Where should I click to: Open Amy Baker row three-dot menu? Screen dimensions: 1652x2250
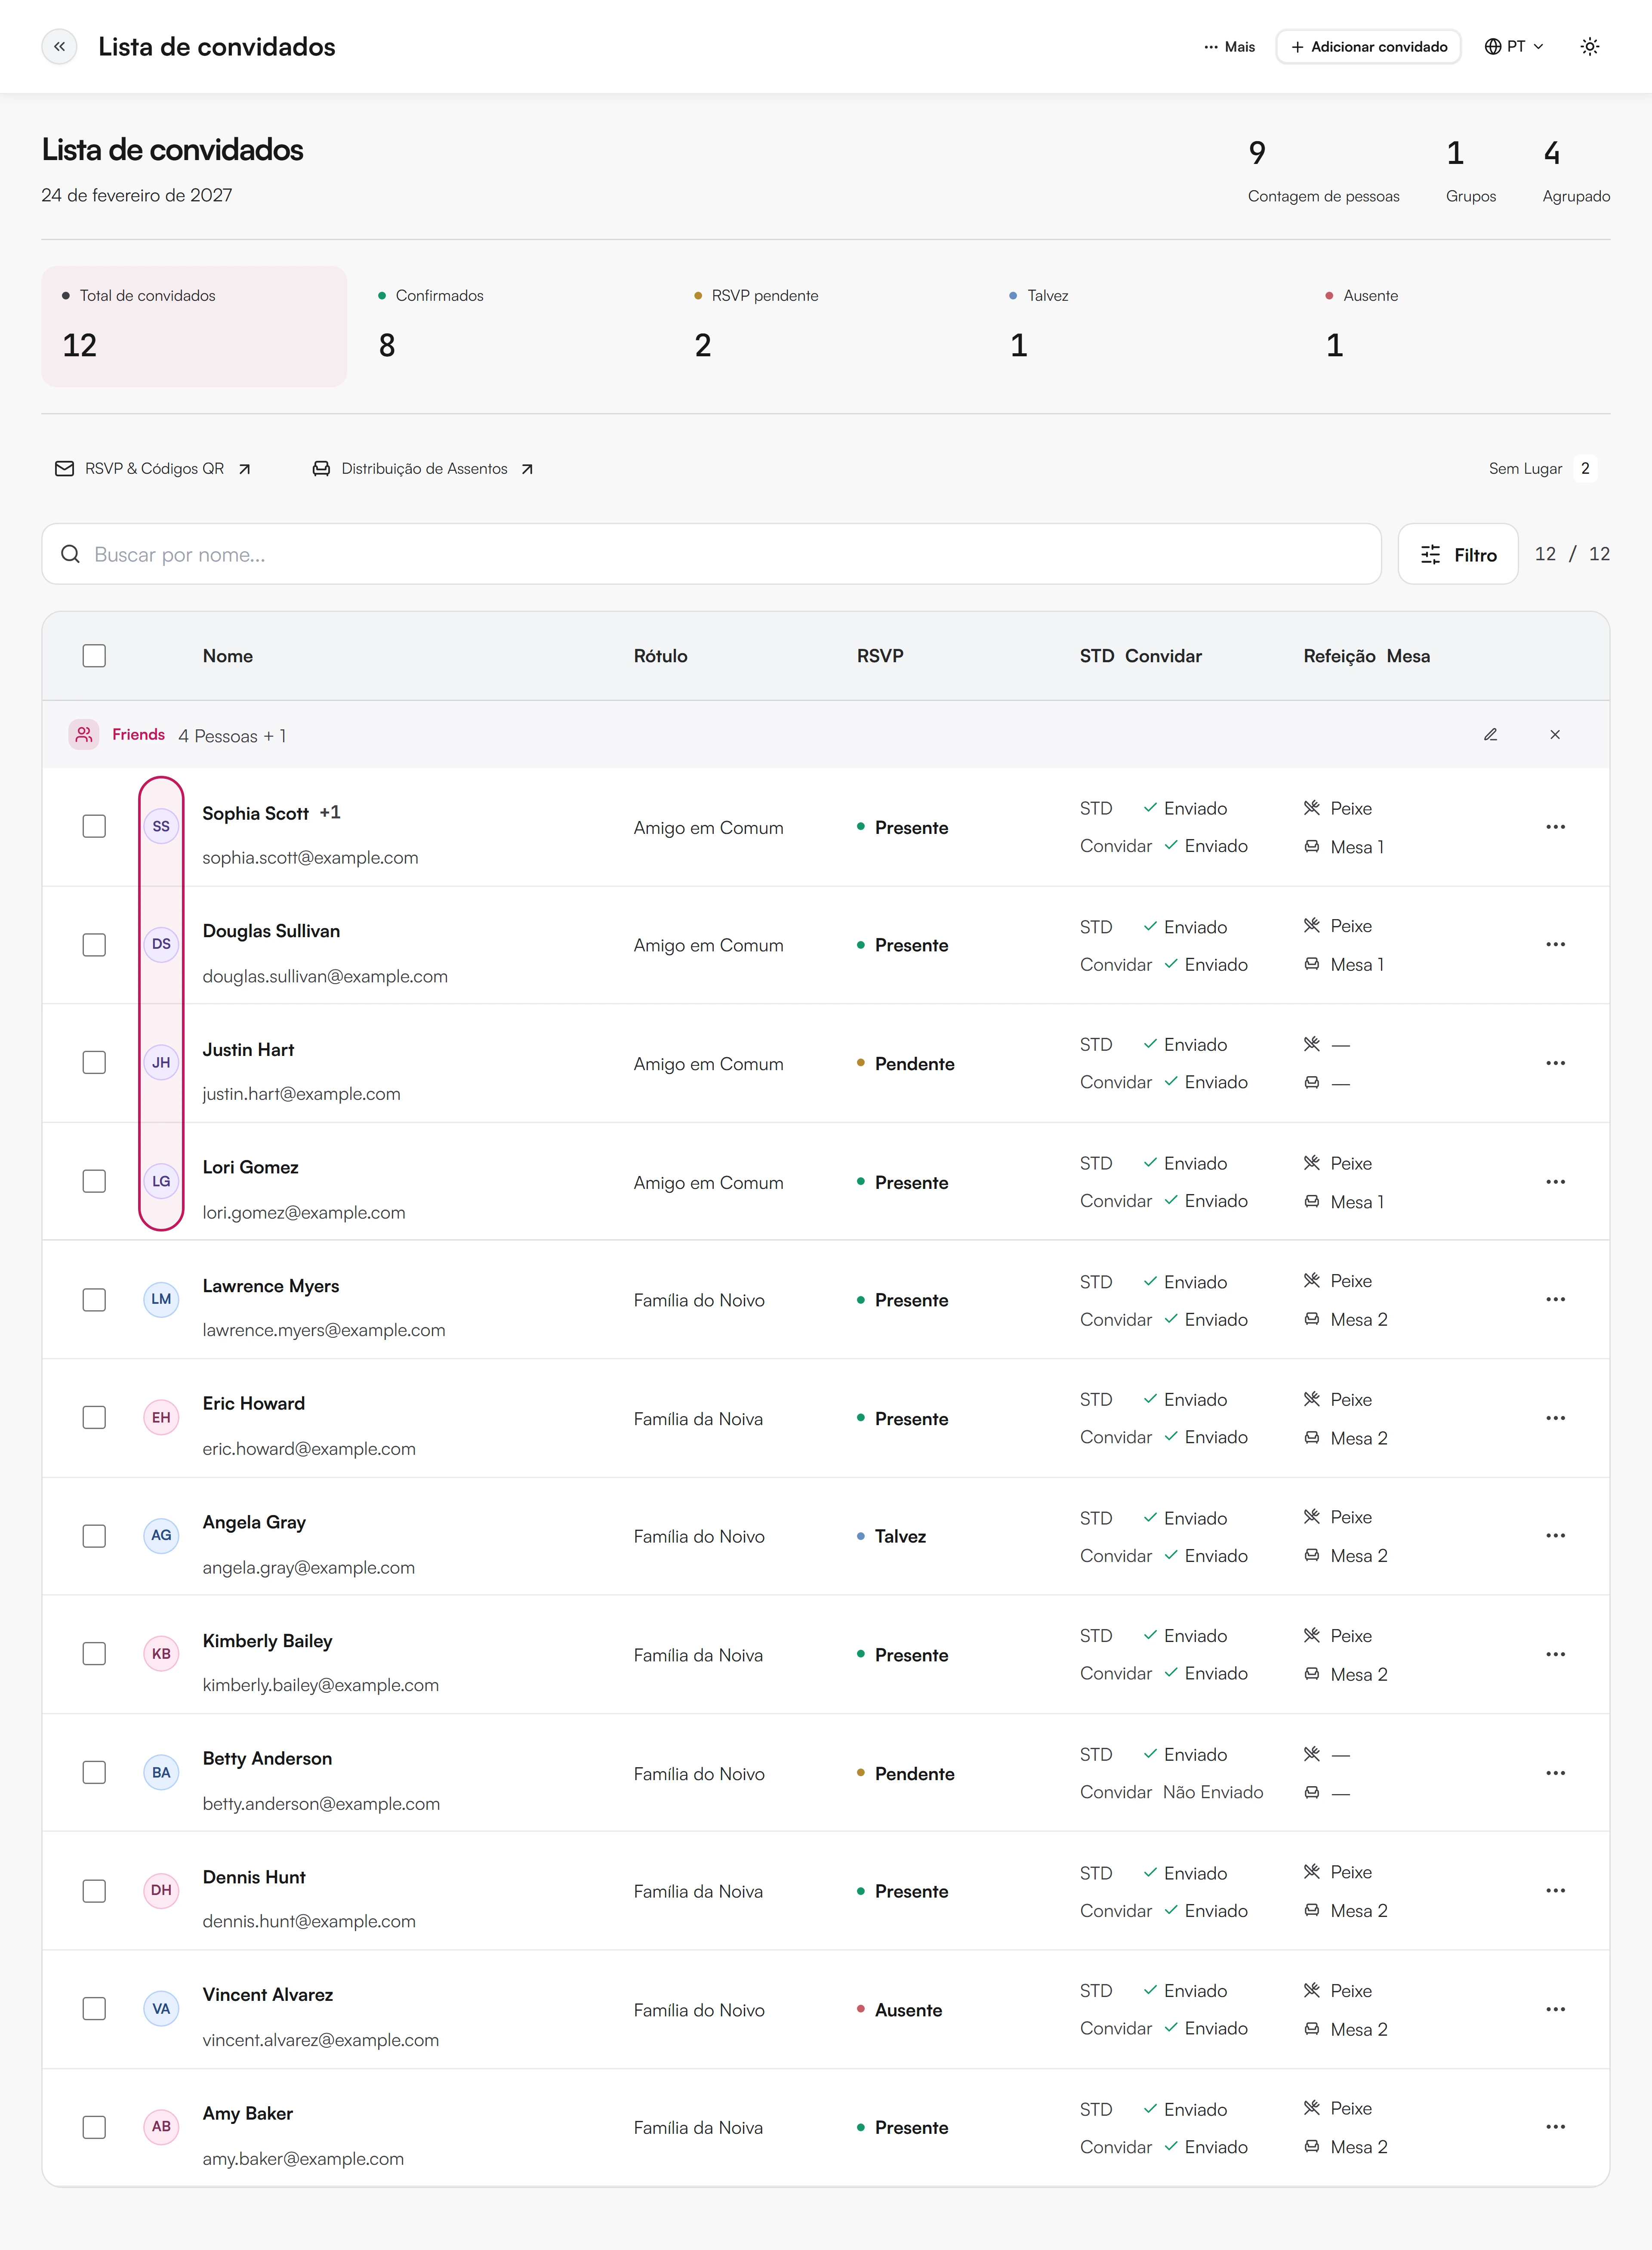tap(1555, 2126)
